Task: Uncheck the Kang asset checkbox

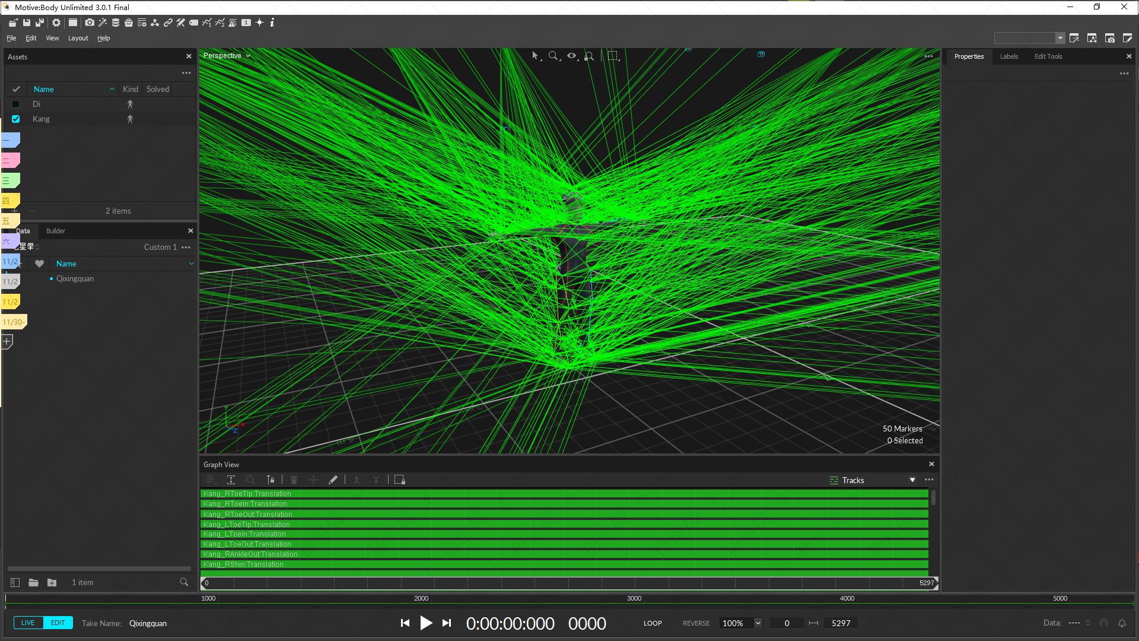Action: [16, 119]
